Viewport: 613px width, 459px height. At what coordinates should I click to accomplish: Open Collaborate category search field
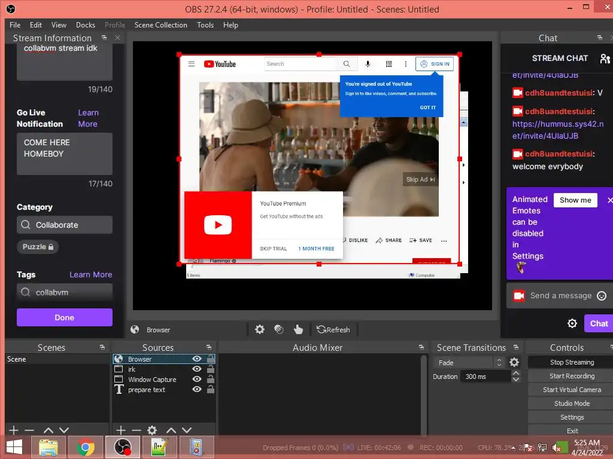pos(65,225)
